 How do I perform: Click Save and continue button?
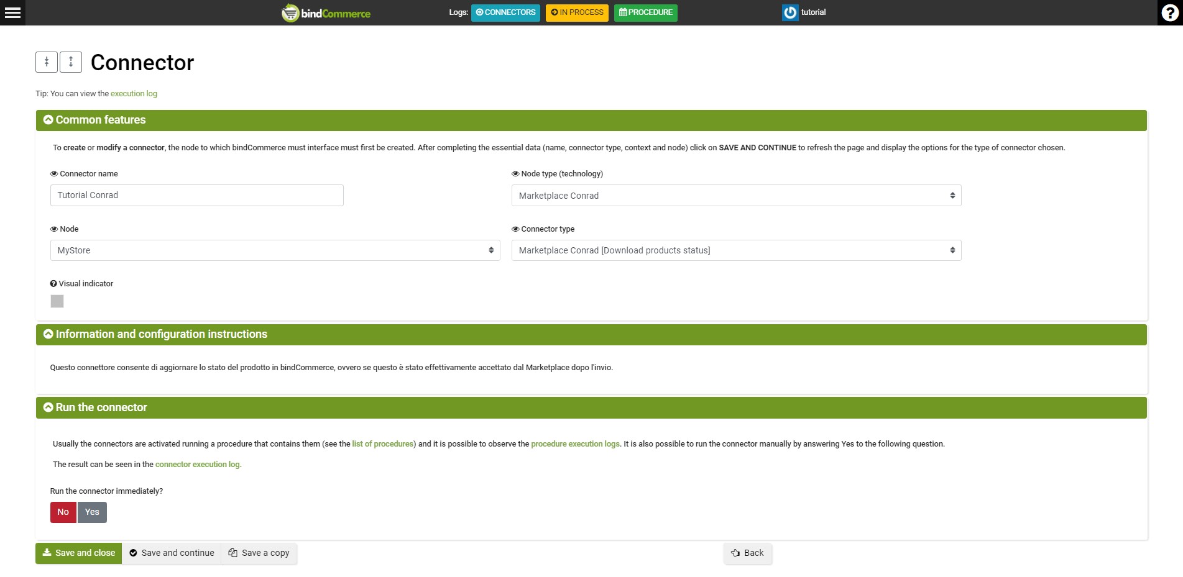coord(172,553)
